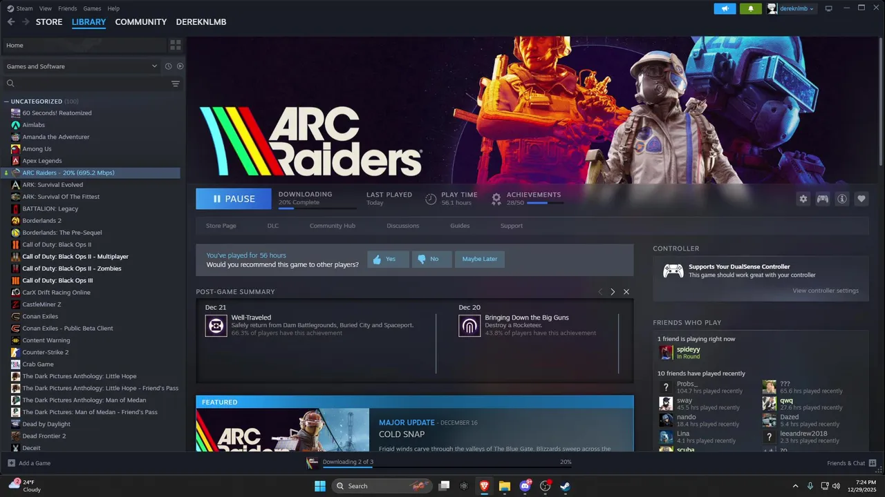Open Big Picture mode monitor icon
The width and height of the screenshot is (885, 497).
pos(828,8)
